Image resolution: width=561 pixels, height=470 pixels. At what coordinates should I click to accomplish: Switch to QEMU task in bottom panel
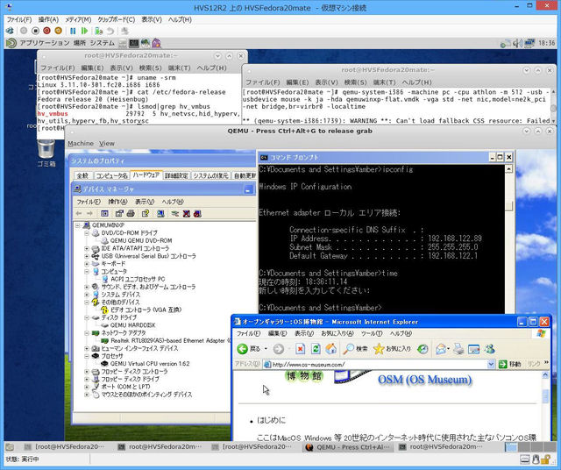(348, 446)
